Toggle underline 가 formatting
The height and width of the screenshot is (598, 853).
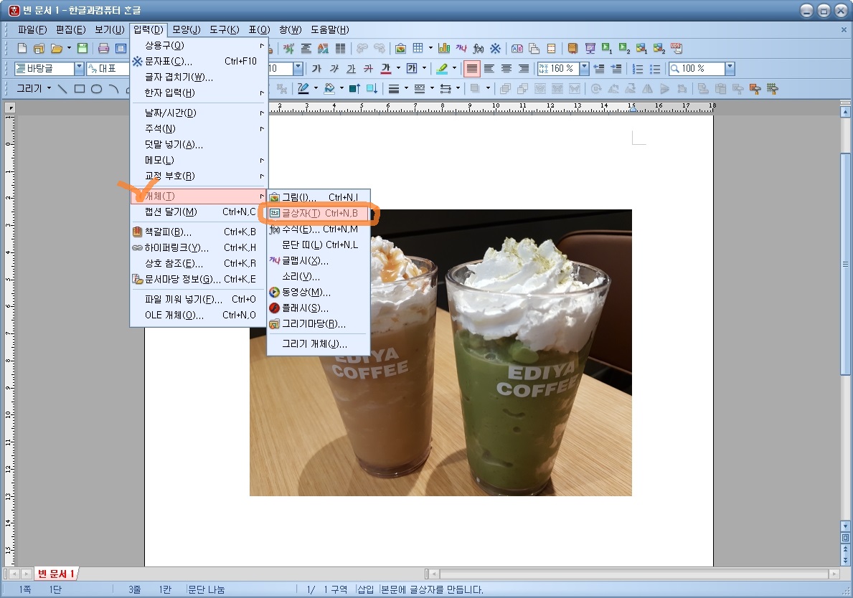(x=352, y=69)
